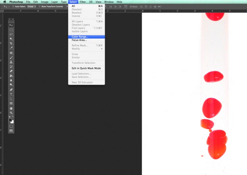Image resolution: width=247 pixels, height=175 pixels.
Task: Select the Blur tool
Action: click(x=11, y=80)
